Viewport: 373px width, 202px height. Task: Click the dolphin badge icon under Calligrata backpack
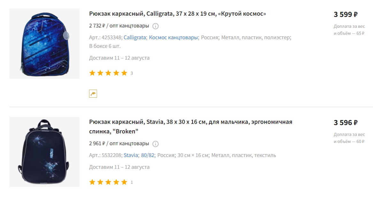click(x=93, y=94)
